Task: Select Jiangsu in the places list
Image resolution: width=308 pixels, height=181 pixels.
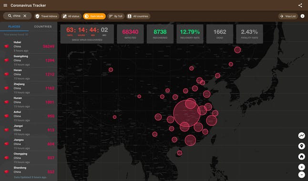Action: (29, 144)
